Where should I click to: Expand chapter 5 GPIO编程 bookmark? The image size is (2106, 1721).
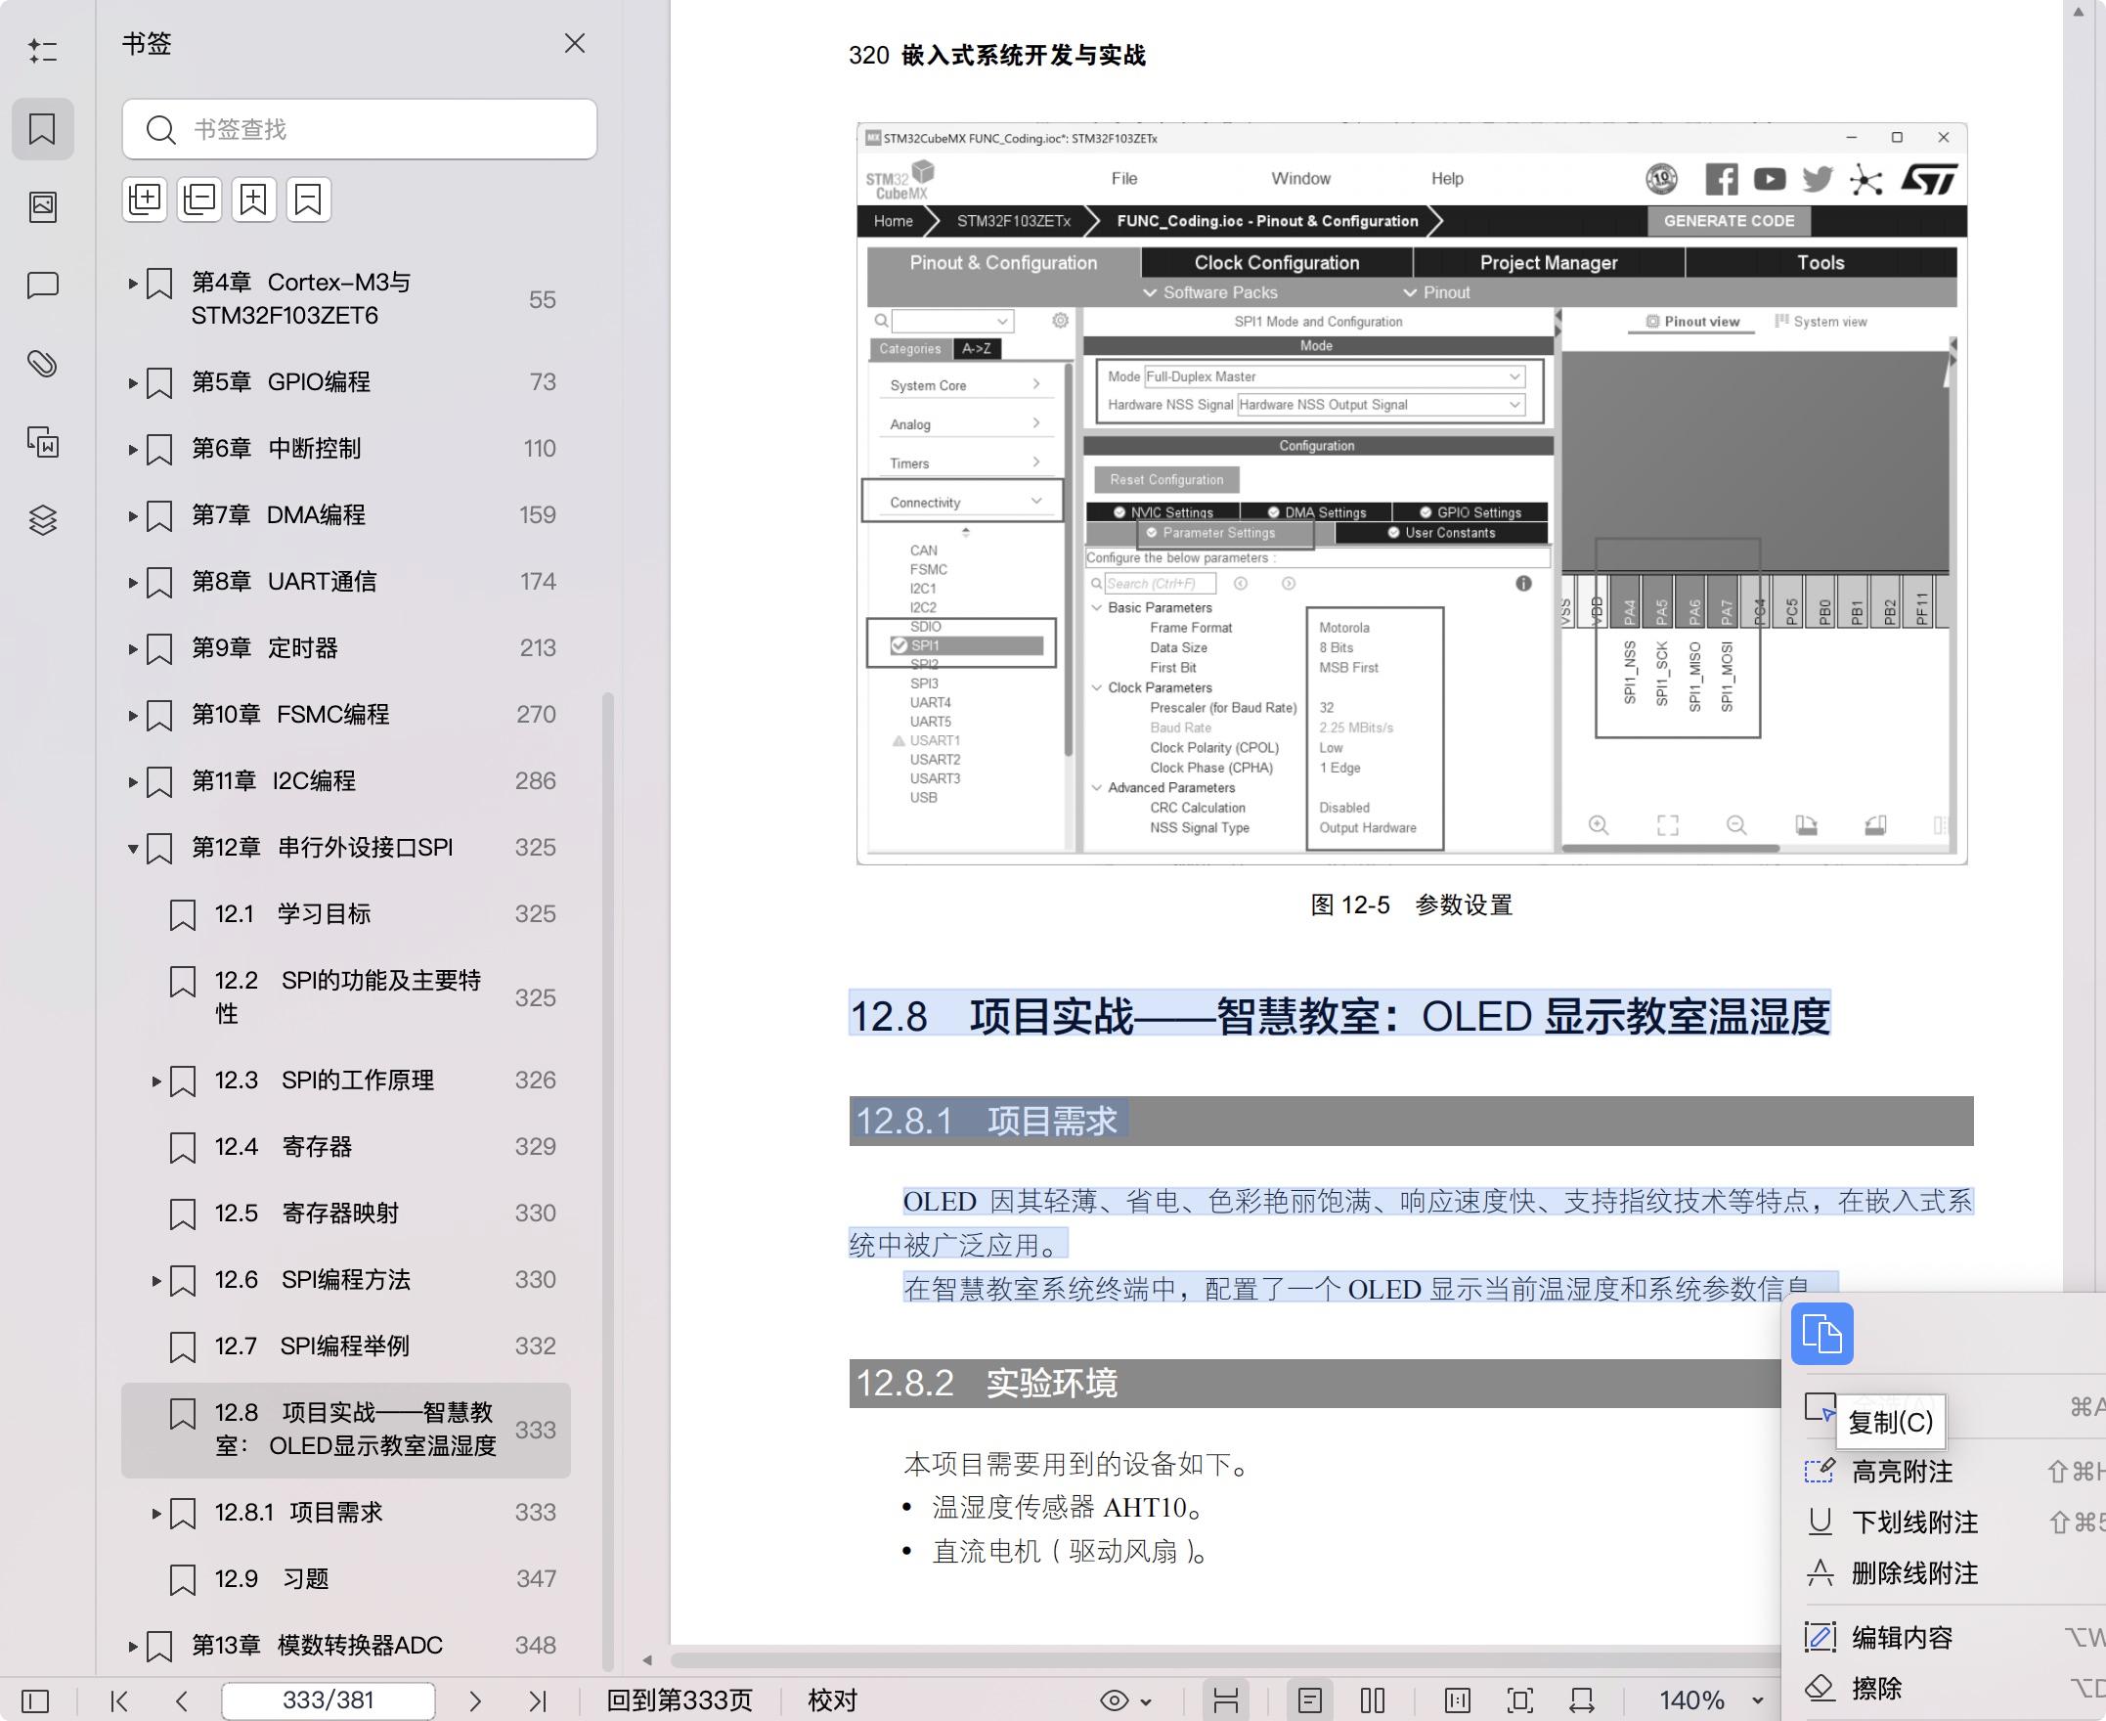click(133, 382)
